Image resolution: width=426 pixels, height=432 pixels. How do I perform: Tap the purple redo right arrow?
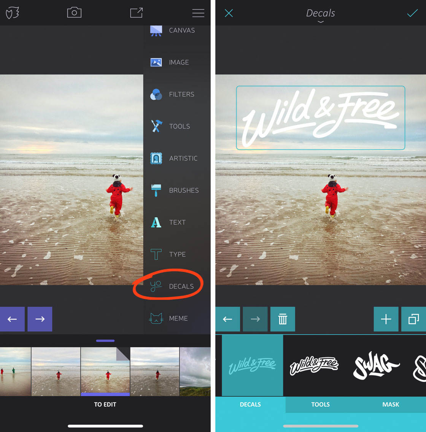(x=40, y=319)
